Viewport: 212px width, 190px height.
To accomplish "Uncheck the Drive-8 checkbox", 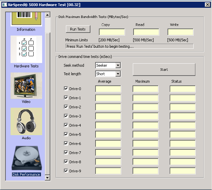I will point(66,162).
